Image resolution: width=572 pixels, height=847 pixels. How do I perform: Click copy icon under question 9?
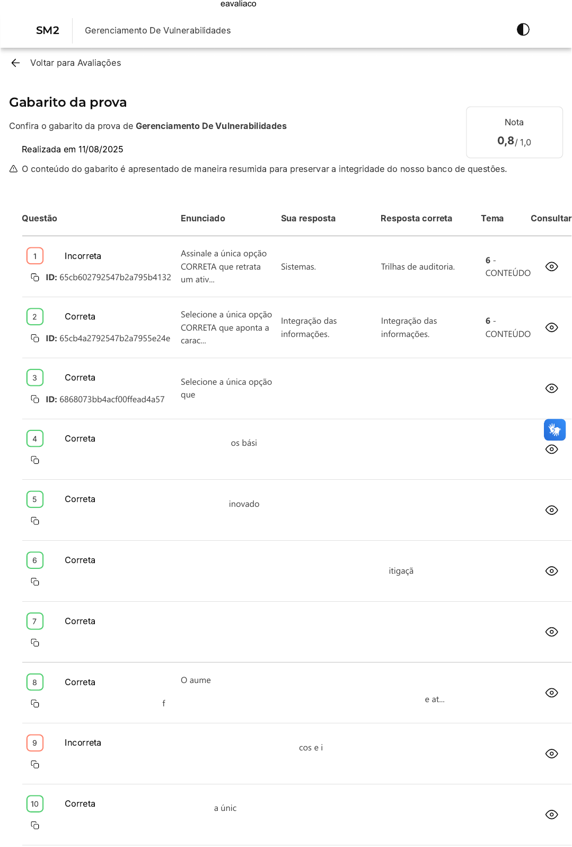click(35, 765)
